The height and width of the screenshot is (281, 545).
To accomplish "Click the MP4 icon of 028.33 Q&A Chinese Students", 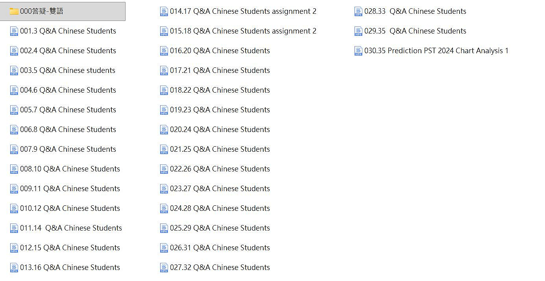I will 358,11.
